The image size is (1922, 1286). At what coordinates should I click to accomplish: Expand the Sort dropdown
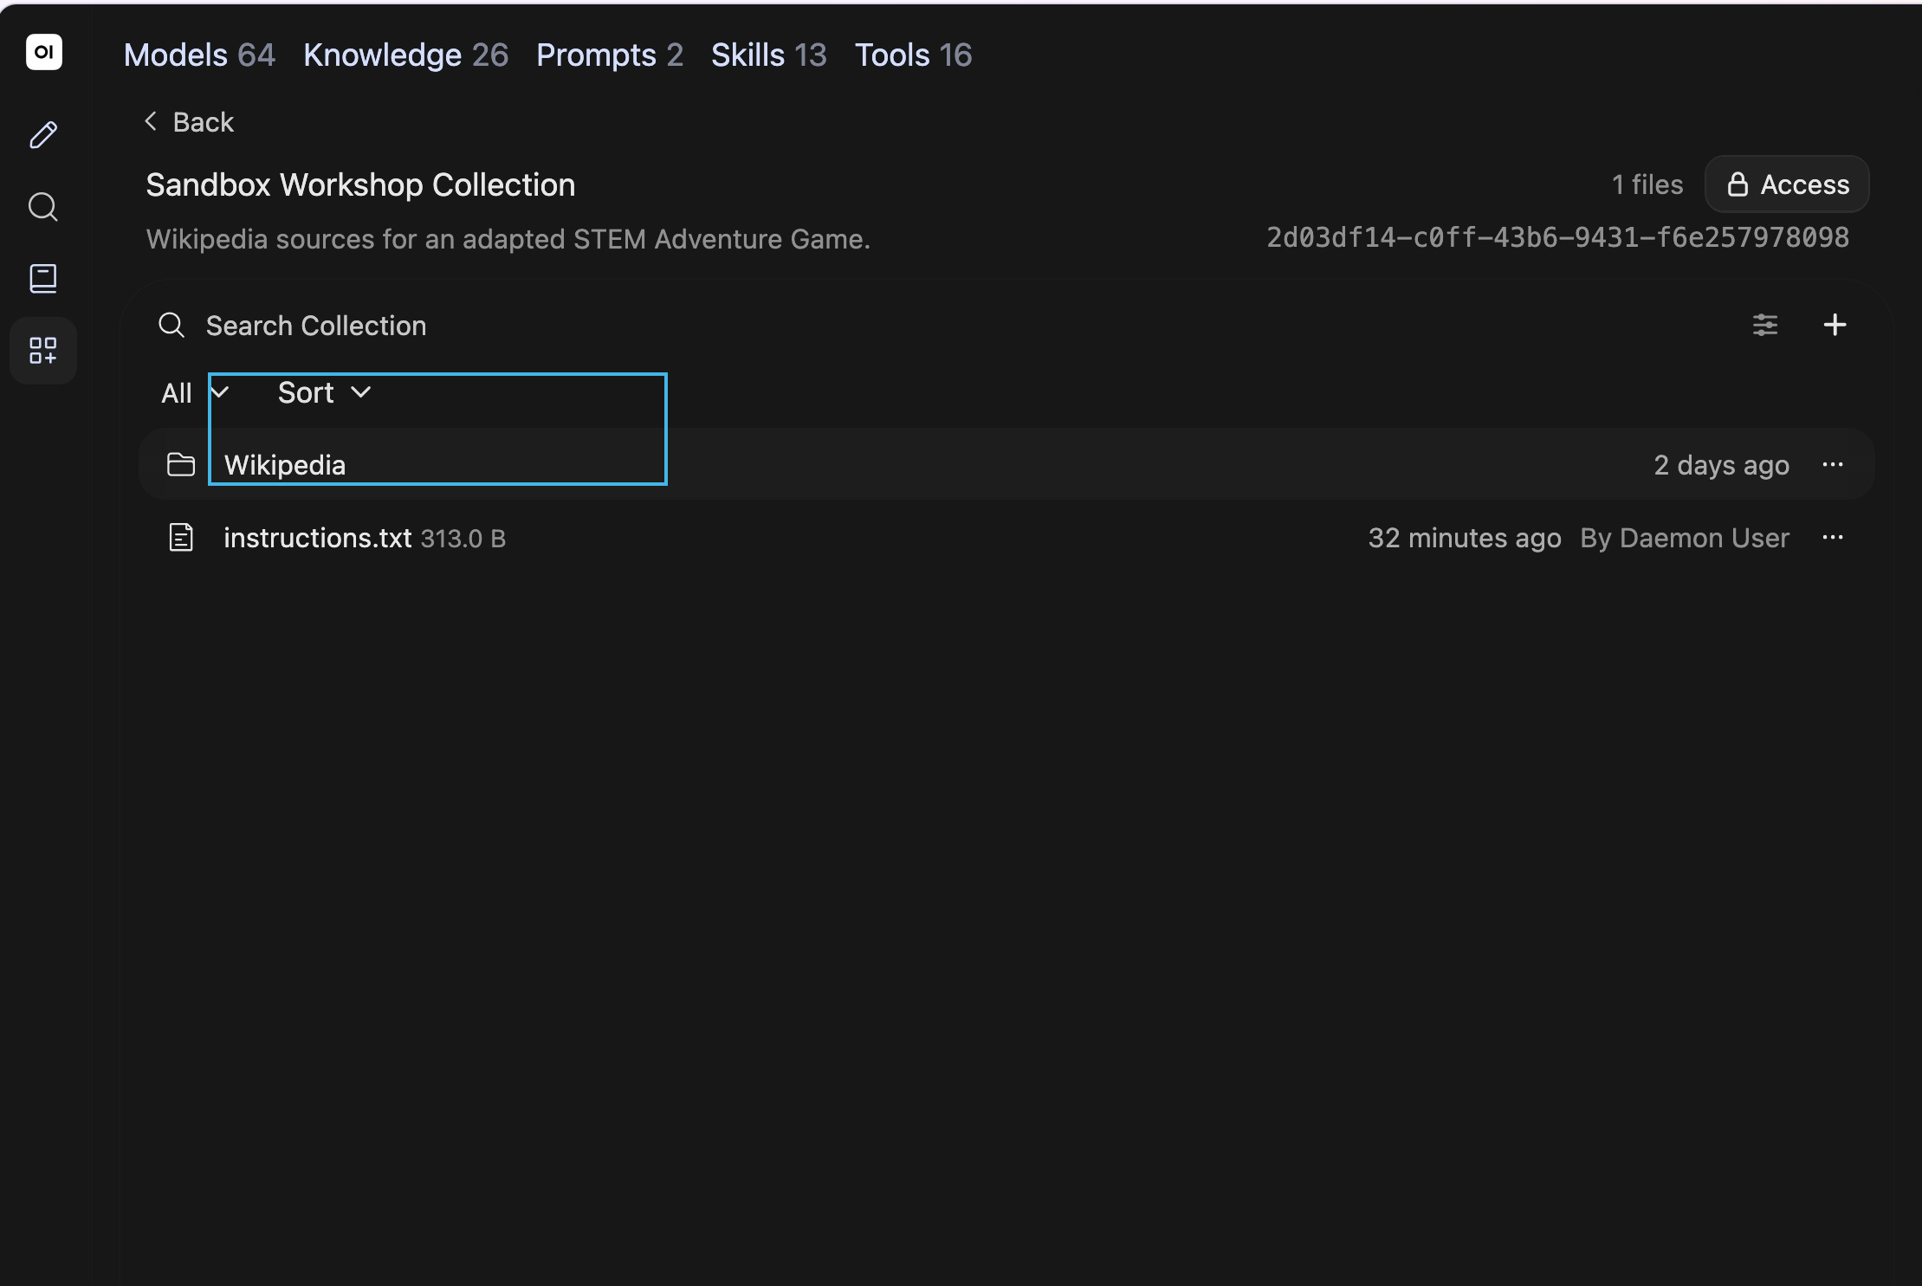325,393
